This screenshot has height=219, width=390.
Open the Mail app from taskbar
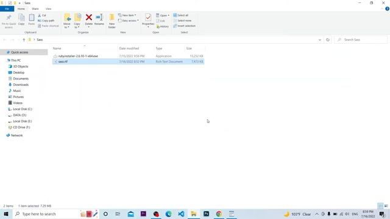click(x=131, y=214)
